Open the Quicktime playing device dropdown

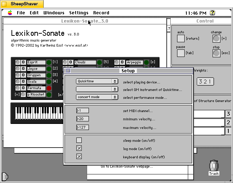[x=97, y=81]
